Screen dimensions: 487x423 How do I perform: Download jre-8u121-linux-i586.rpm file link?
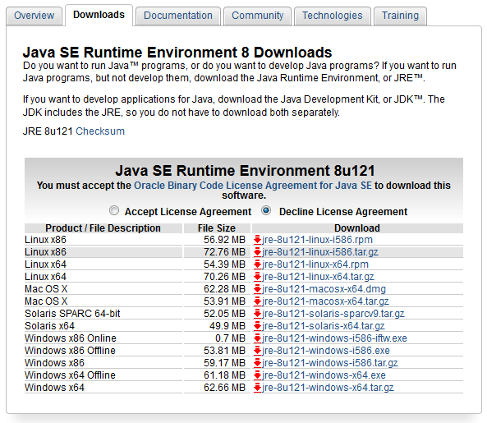pyautogui.click(x=317, y=240)
